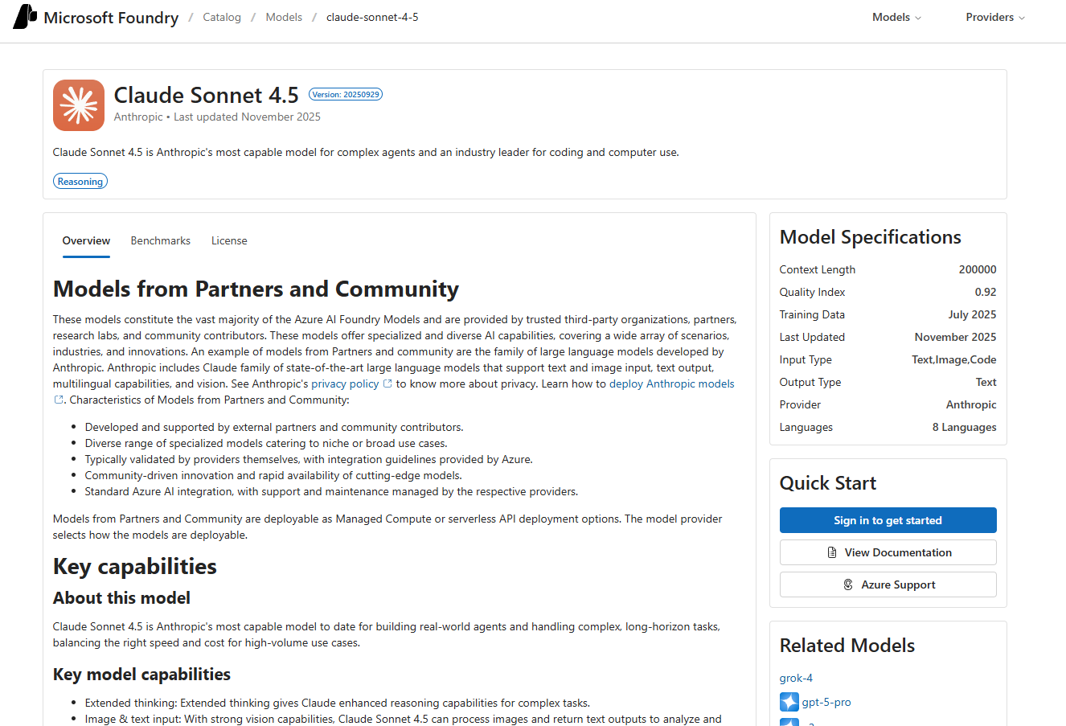
Task: Click the Models from Partners and Community heading
Action: [256, 289]
